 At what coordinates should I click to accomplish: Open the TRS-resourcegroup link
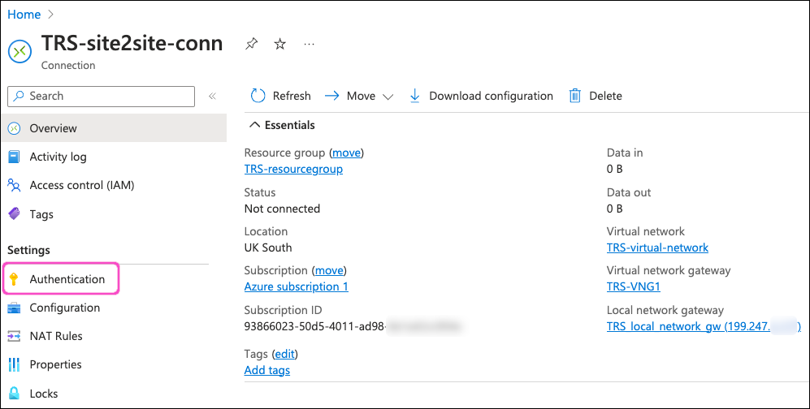click(293, 169)
